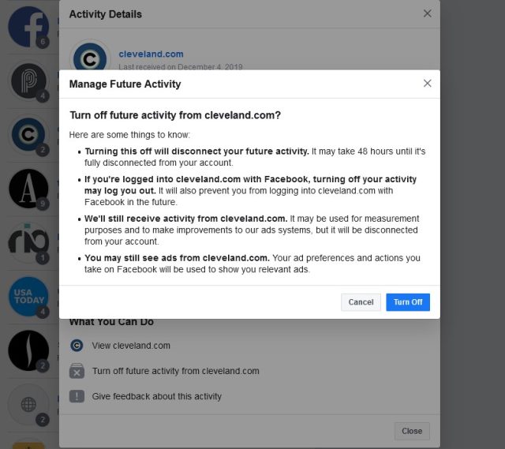The width and height of the screenshot is (505, 449).
Task: Open the USA Today icon in sidebar
Action: click(x=28, y=297)
